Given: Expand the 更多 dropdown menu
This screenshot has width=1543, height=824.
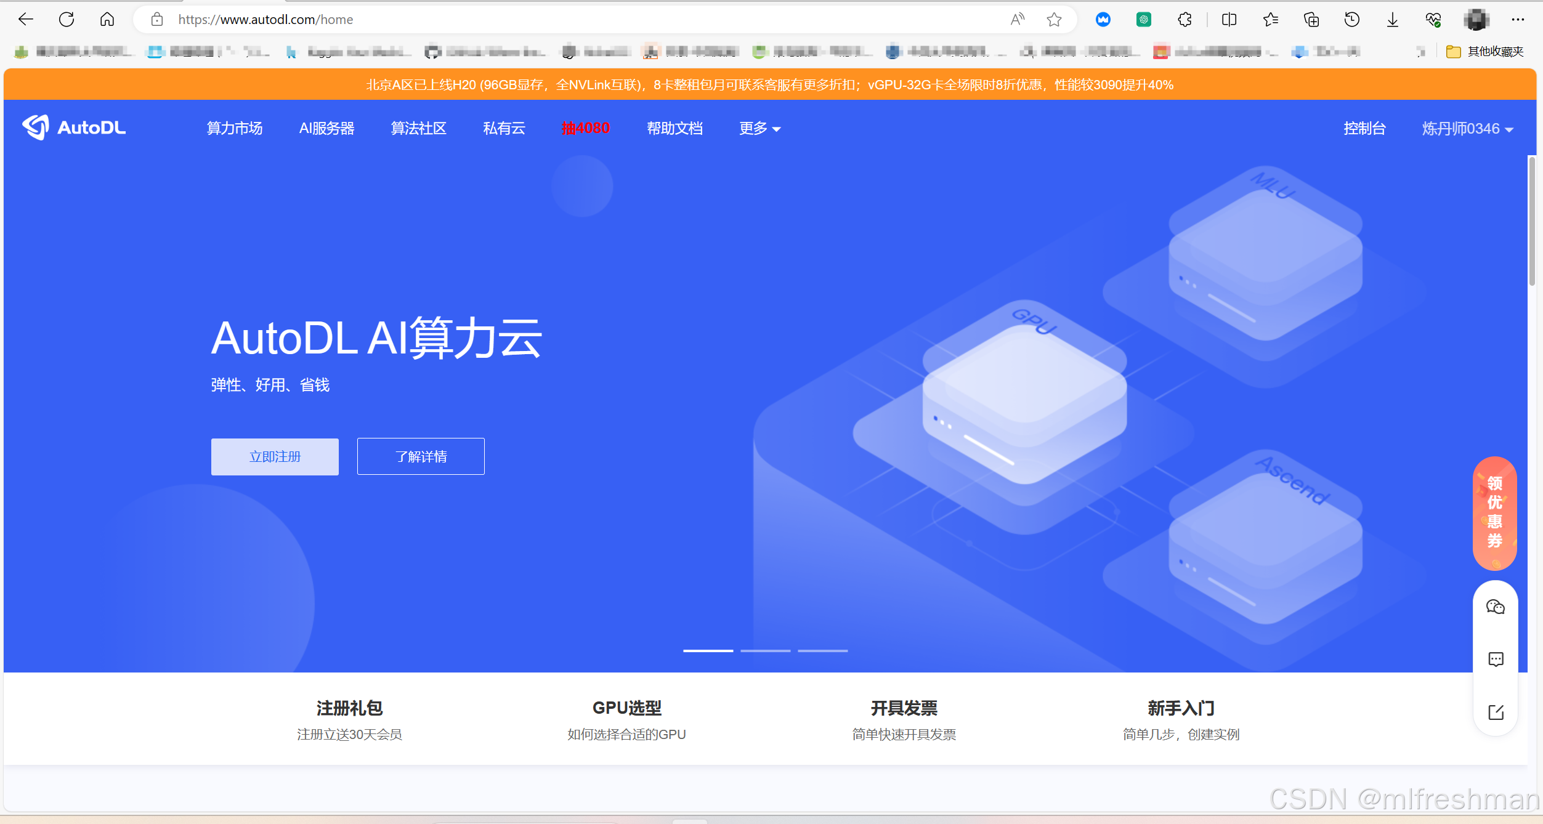Looking at the screenshot, I should tap(759, 129).
